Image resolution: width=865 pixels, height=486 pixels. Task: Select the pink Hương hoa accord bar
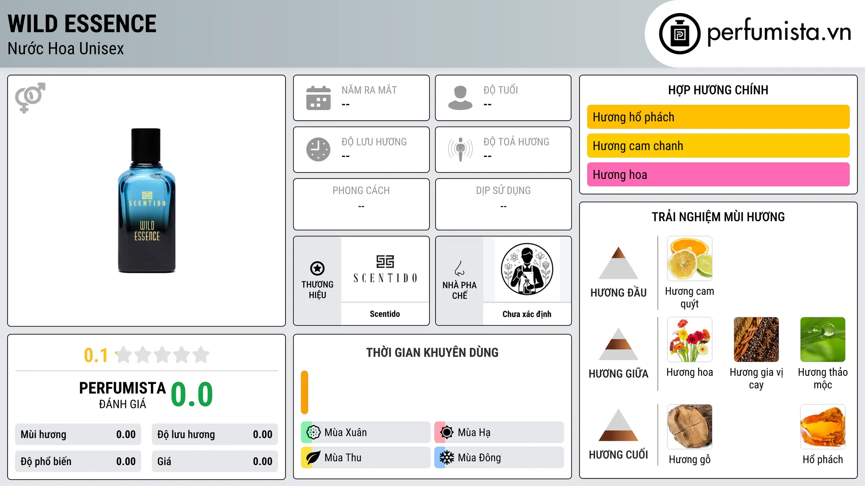[x=718, y=174]
